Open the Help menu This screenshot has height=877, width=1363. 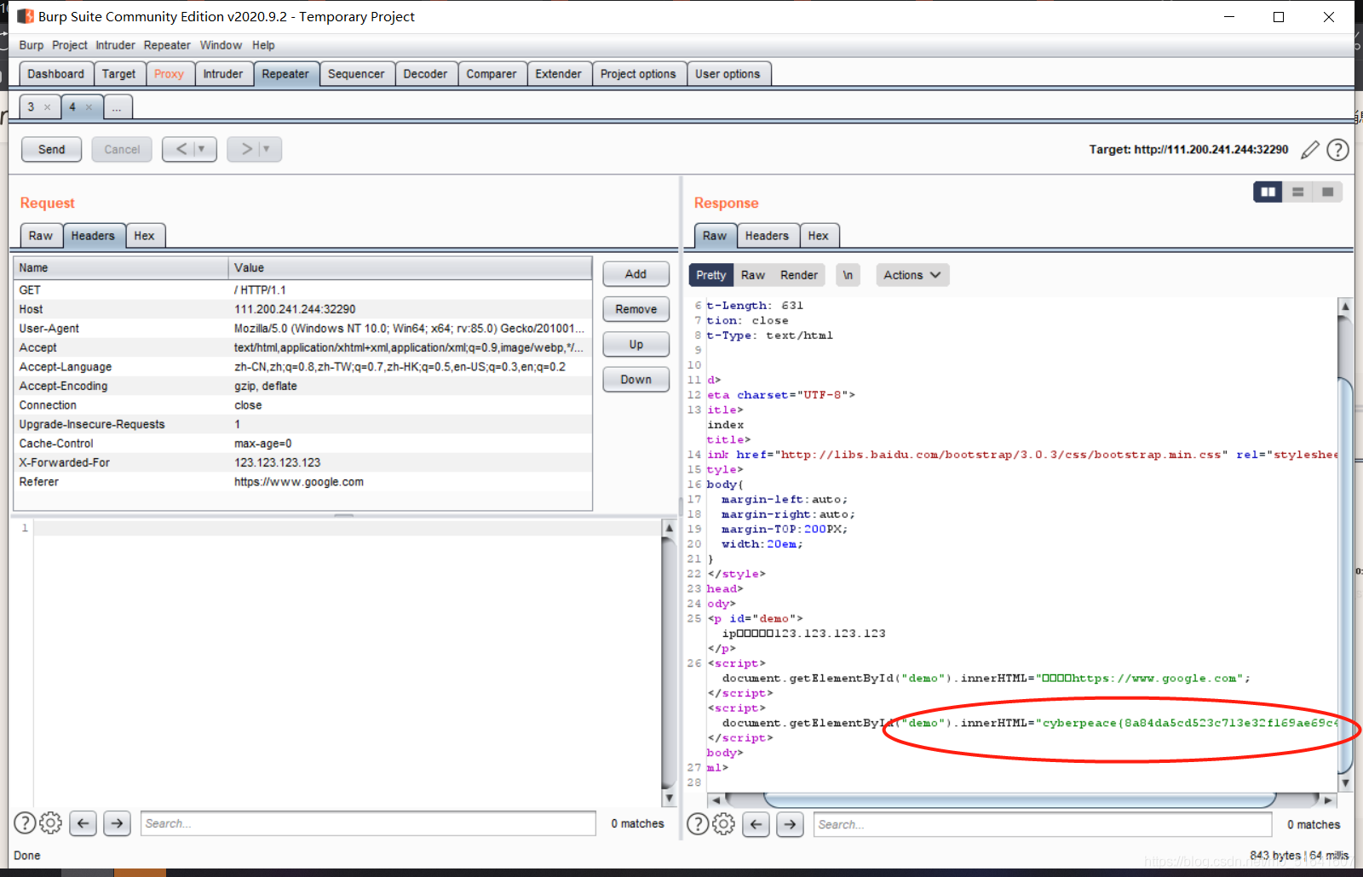pos(263,45)
